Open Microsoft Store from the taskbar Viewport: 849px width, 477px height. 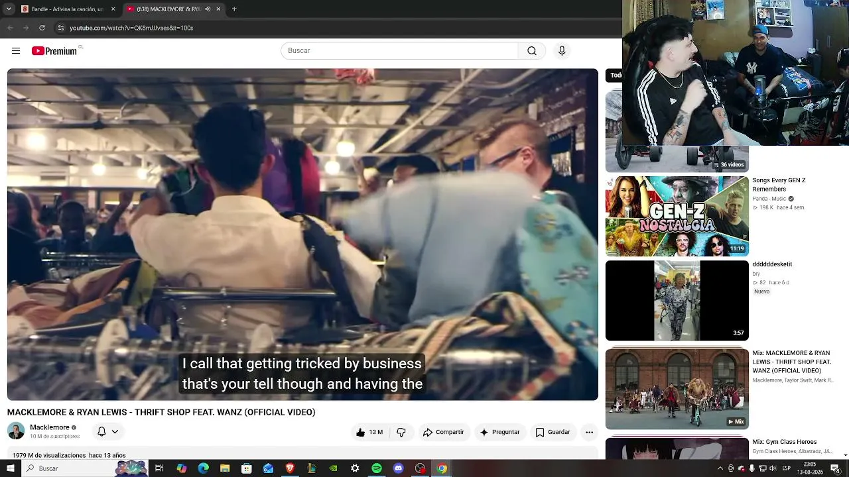(x=247, y=468)
